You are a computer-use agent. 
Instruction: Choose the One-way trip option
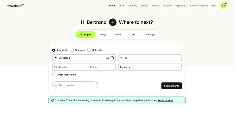72,50
